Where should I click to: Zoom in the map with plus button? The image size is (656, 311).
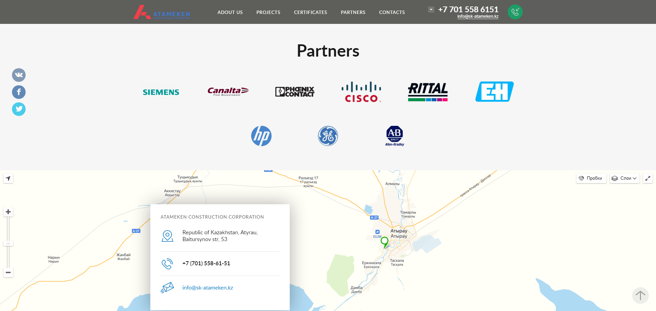point(8,212)
